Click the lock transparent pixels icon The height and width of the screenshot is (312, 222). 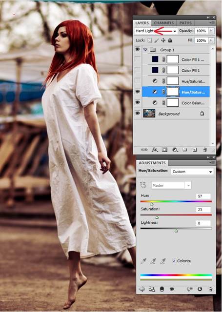coord(150,40)
